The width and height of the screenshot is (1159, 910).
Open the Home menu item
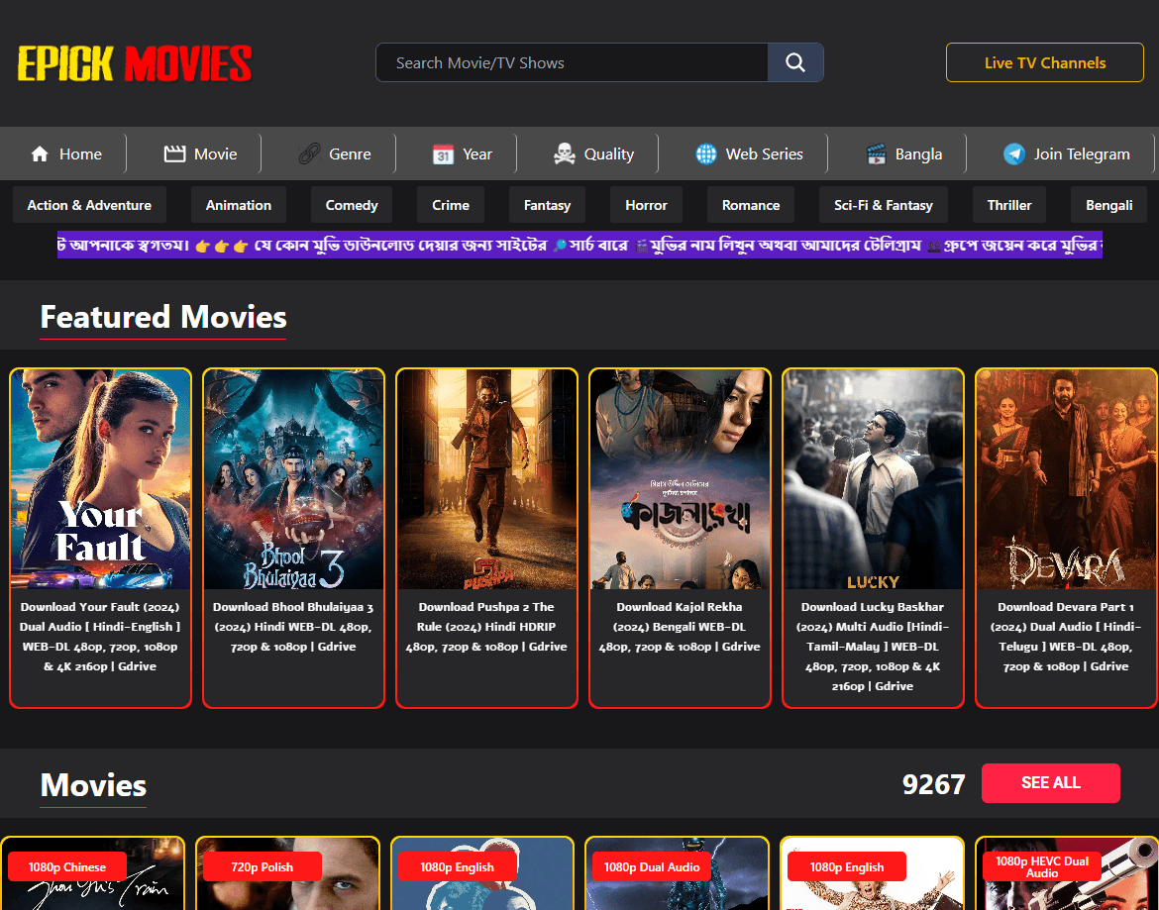[x=65, y=153]
